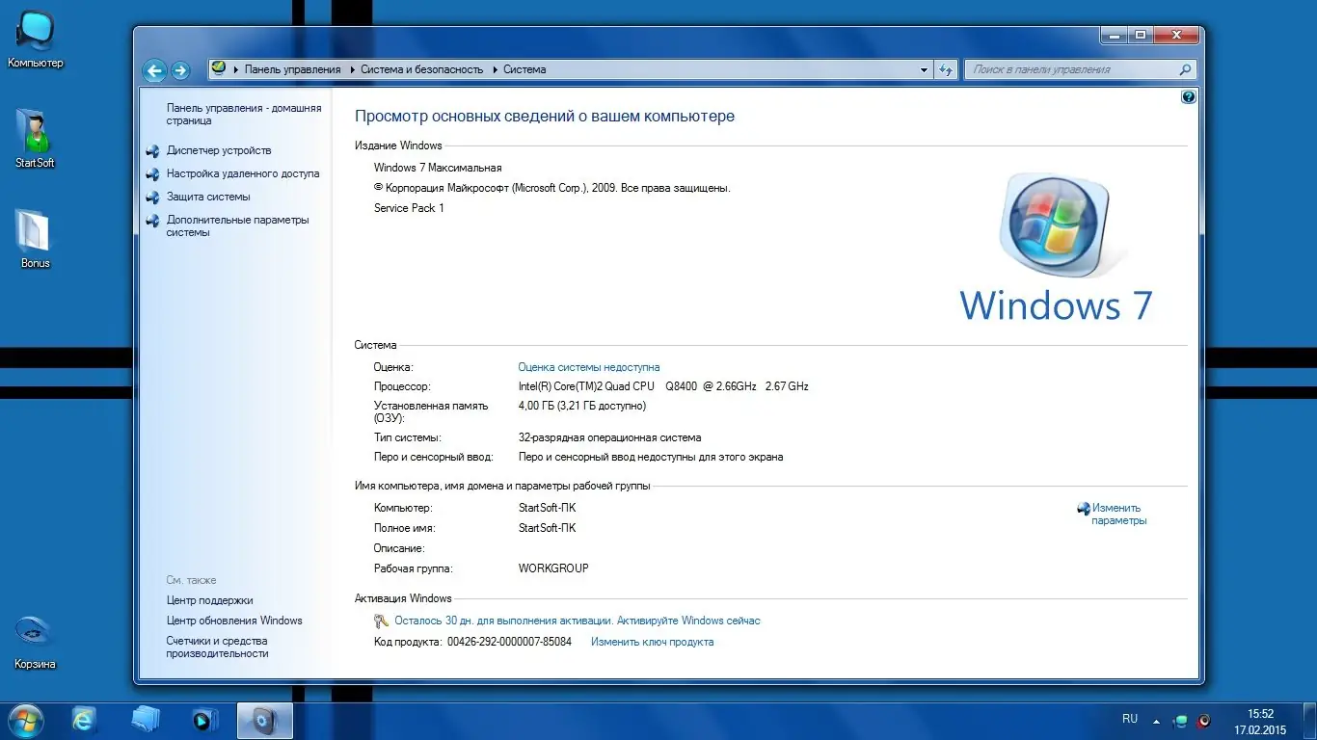The image size is (1317, 740).
Task: Click the shield icon next to Изменить параметры
Action: point(1084,509)
